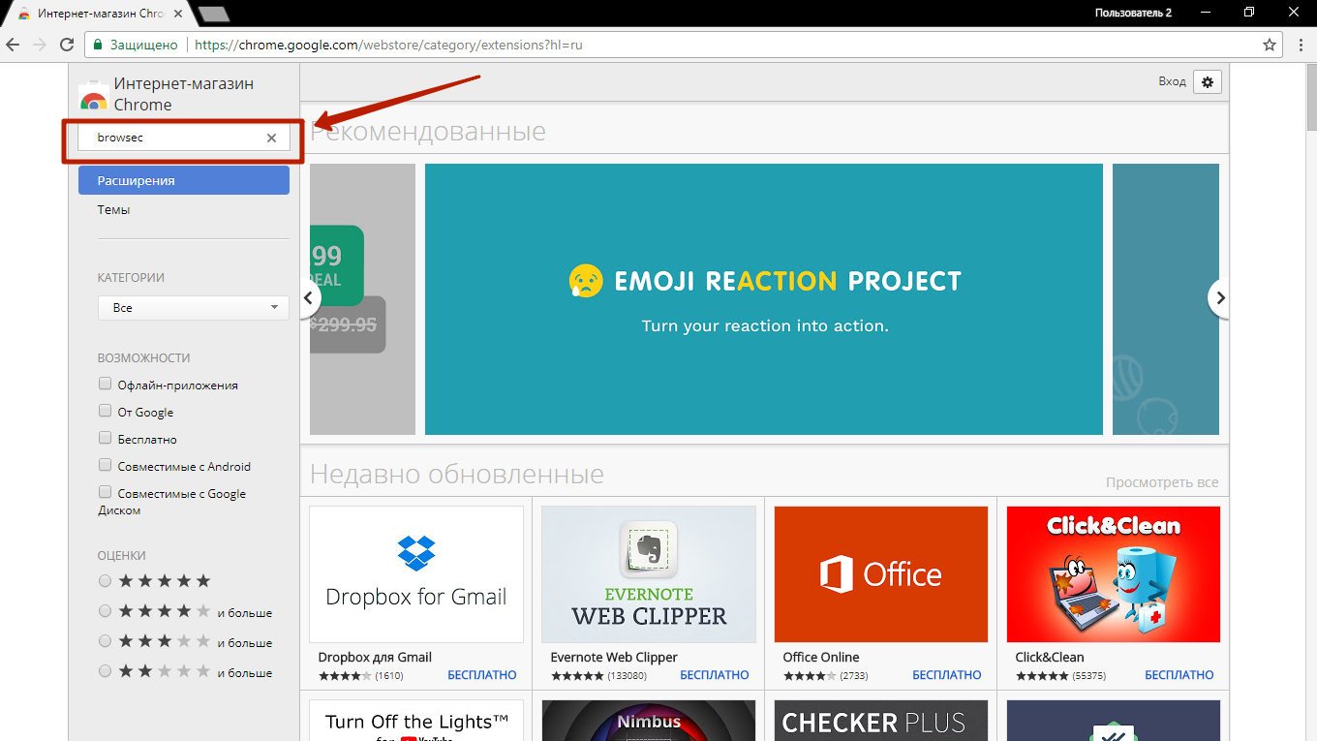The image size is (1317, 741).
Task: Select three stars и больше rating
Action: 105,642
